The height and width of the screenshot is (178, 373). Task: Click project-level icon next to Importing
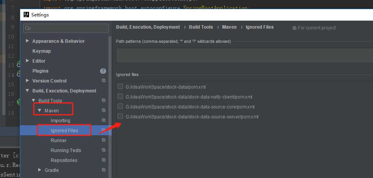tap(103, 120)
